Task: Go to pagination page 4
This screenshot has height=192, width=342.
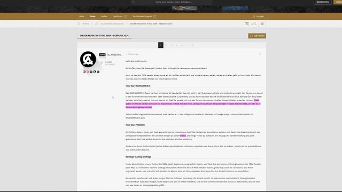Action: (x=177, y=45)
